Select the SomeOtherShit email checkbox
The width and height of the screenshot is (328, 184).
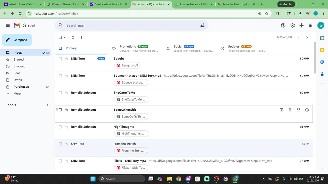[x=60, y=110]
